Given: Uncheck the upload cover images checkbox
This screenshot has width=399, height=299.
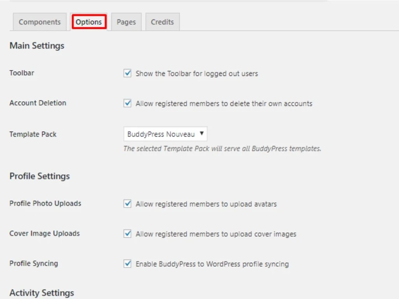Looking at the screenshot, I should coord(127,234).
